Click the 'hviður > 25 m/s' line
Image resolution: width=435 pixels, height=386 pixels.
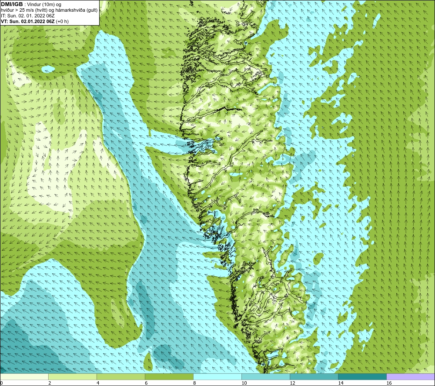coord(49,10)
